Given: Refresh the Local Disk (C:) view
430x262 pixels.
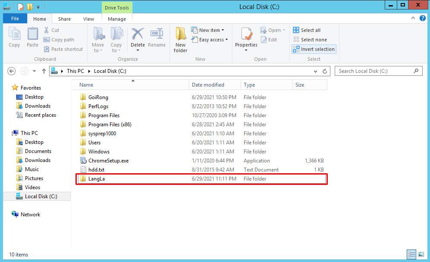Looking at the screenshot, I should coord(326,72).
